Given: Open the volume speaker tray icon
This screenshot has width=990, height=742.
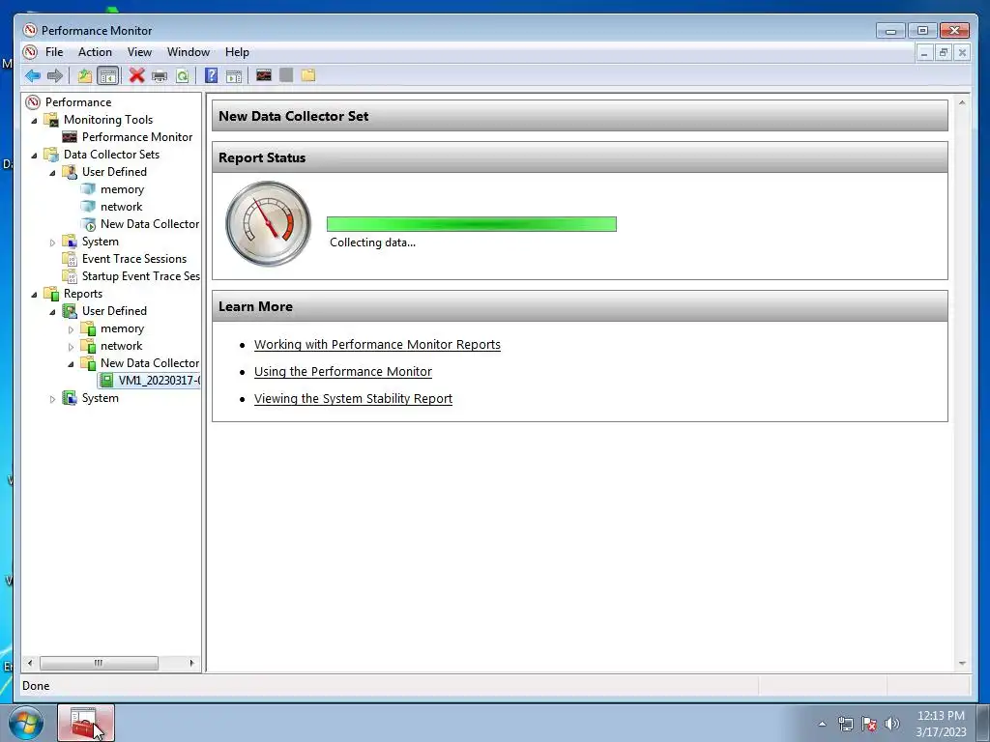Looking at the screenshot, I should (891, 724).
